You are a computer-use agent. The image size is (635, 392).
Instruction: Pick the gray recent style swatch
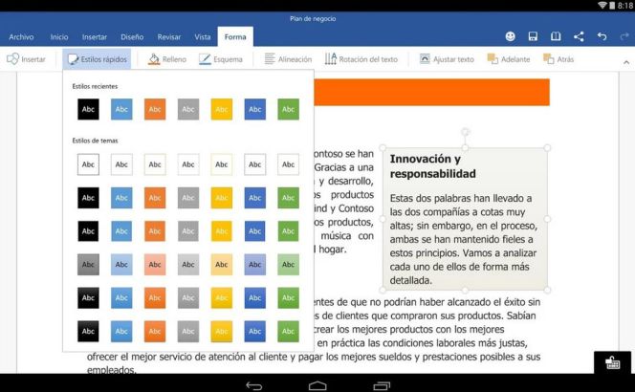(188, 109)
